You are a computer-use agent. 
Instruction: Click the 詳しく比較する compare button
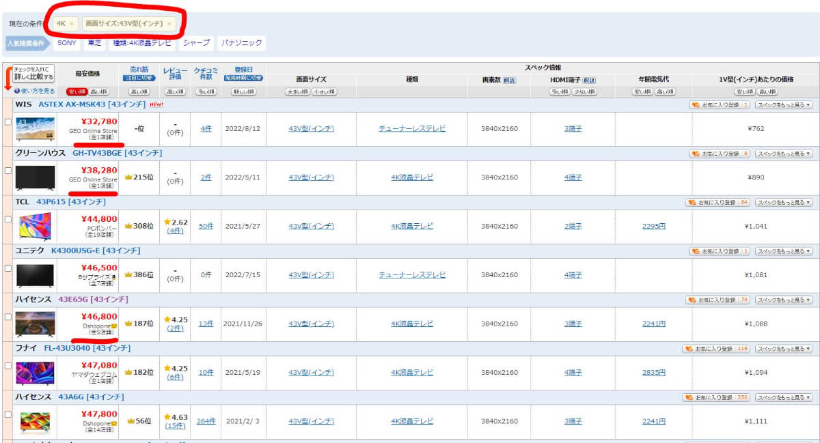pos(33,73)
